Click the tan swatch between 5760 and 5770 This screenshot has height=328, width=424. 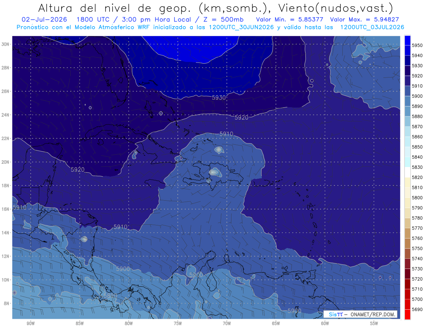pos(407,233)
